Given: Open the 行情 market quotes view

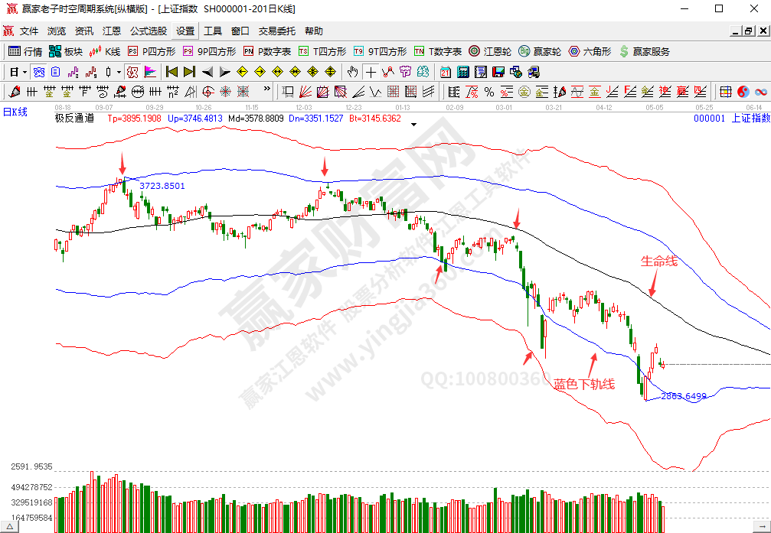Looking at the screenshot, I should click(25, 51).
